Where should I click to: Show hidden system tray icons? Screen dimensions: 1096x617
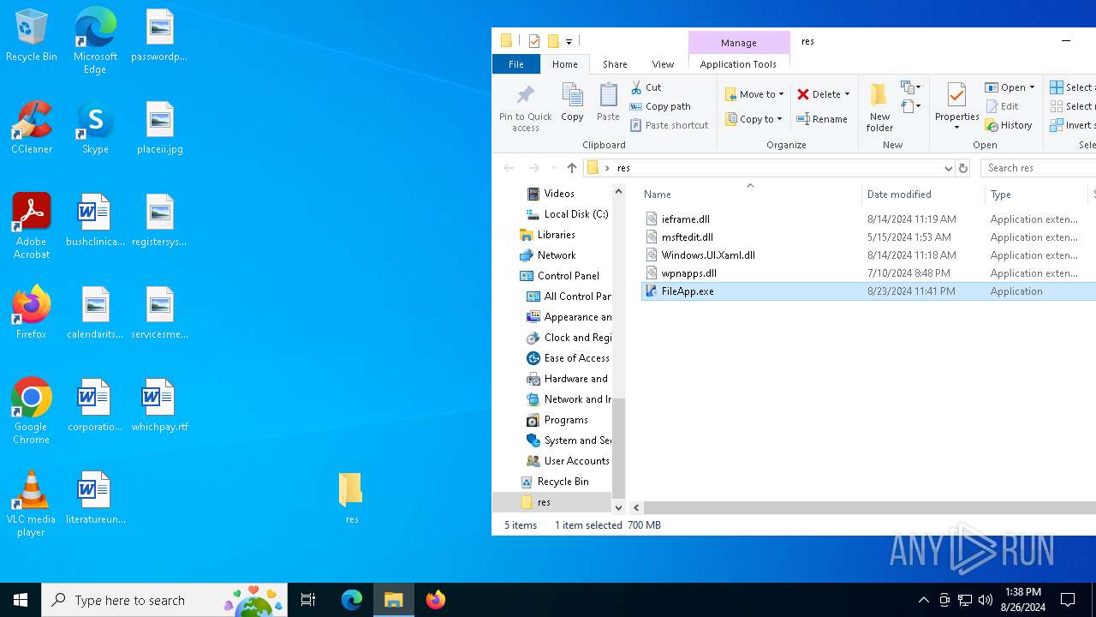point(923,600)
